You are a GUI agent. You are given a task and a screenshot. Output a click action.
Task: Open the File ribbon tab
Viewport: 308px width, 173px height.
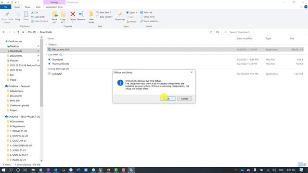(x=5, y=7)
